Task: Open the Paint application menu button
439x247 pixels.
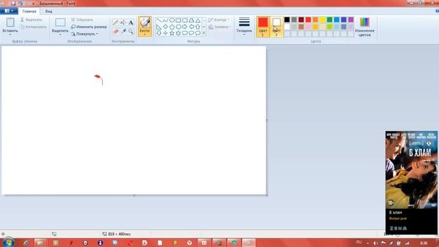Action: [x=9, y=11]
